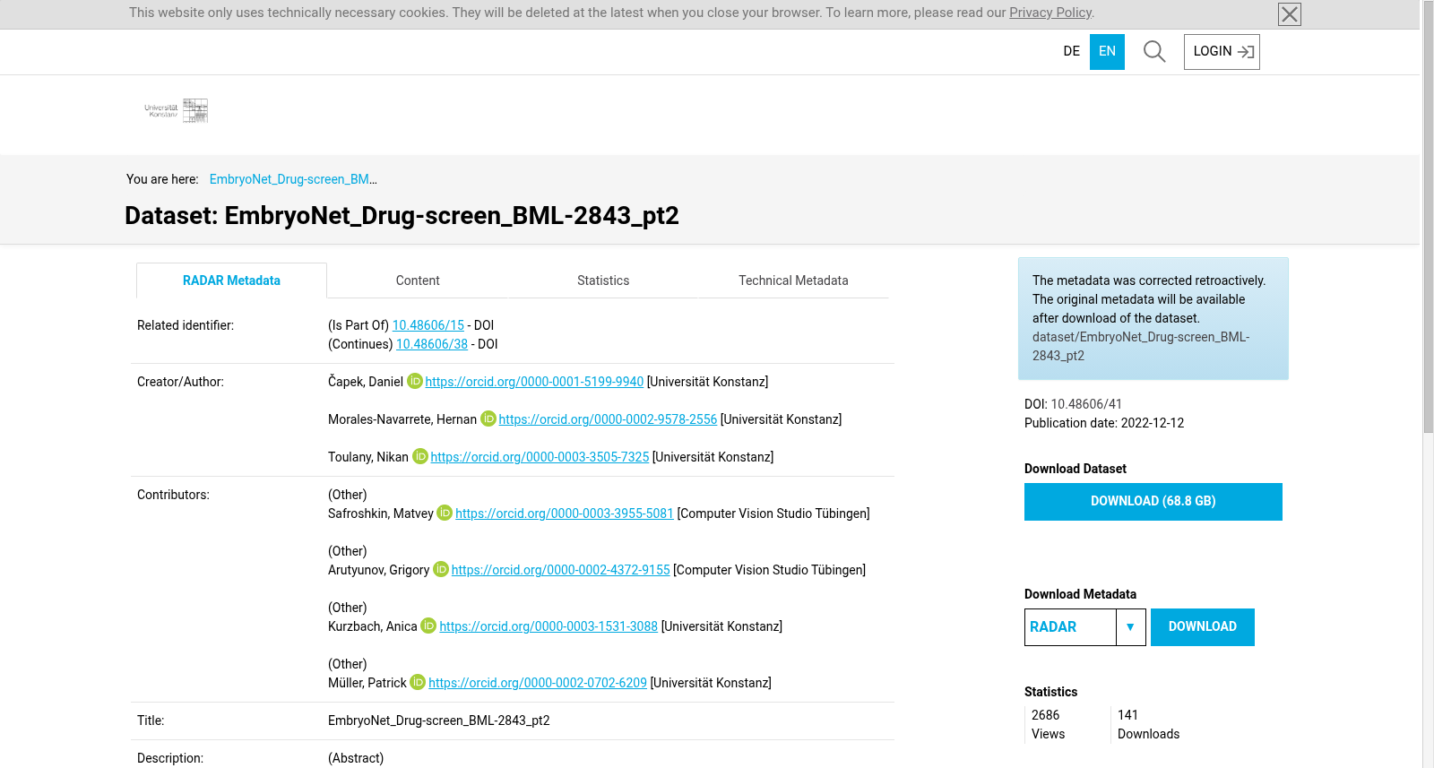Click the Publication date 2022-12-12 text
This screenshot has width=1434, height=768.
1104,423
